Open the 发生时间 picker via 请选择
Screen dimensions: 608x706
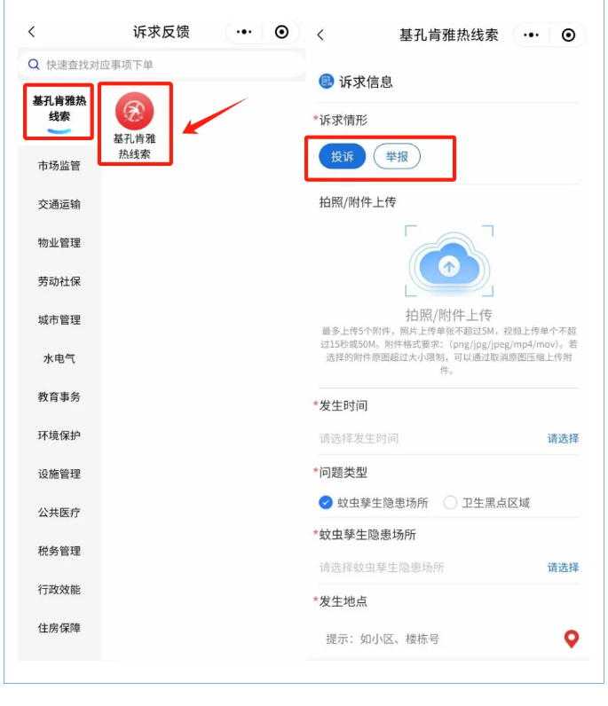(563, 438)
